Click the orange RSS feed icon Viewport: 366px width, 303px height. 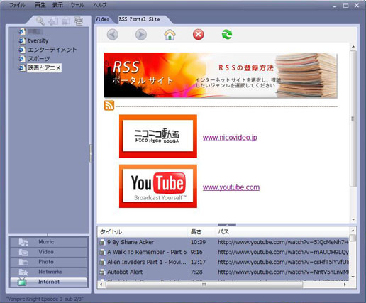click(109, 105)
